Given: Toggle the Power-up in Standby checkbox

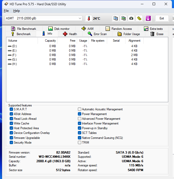Looking at the screenshot, I should [79, 128].
